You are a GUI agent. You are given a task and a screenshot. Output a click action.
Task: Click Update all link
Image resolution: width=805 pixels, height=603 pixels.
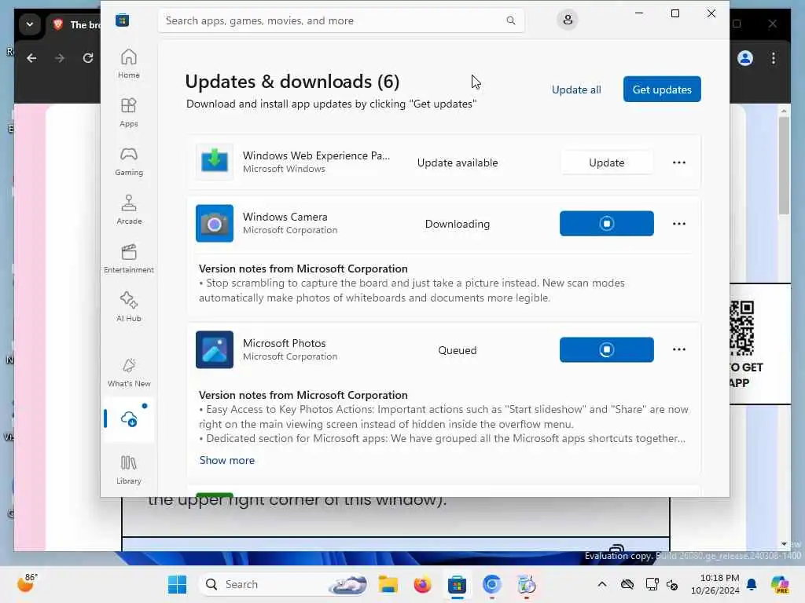pos(576,90)
